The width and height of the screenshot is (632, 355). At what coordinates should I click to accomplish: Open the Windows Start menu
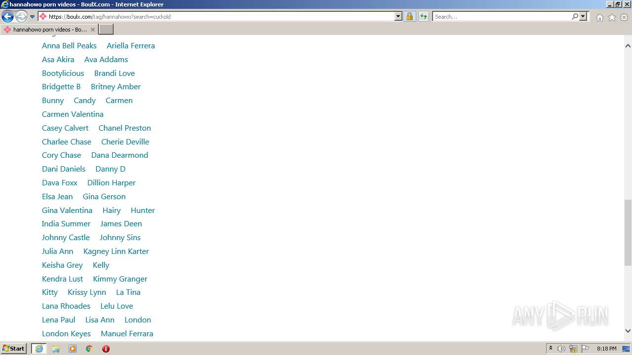click(13, 349)
